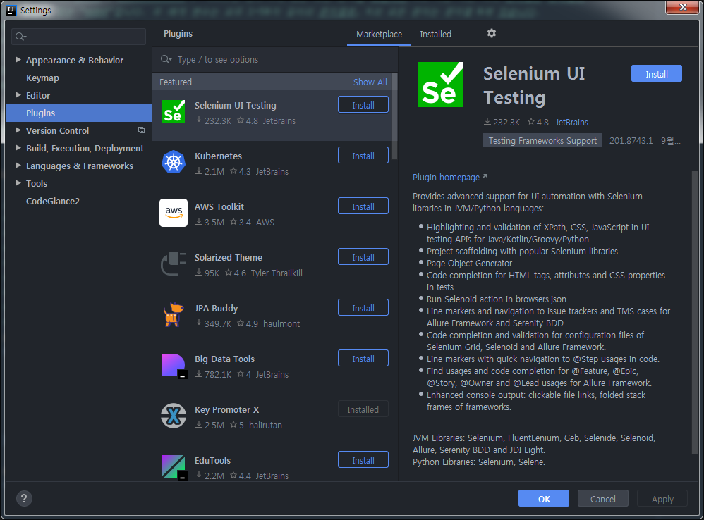Click Testing Frameworks Support tag
This screenshot has width=704, height=520.
(542, 140)
